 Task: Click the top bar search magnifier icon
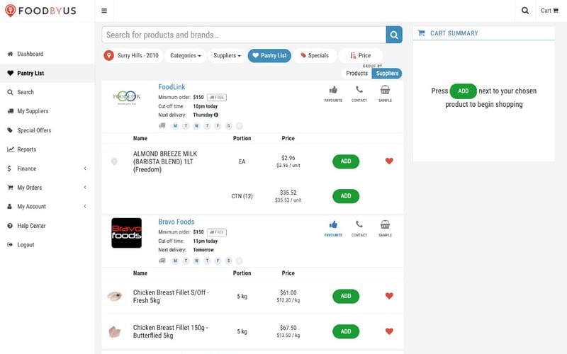coord(525,11)
